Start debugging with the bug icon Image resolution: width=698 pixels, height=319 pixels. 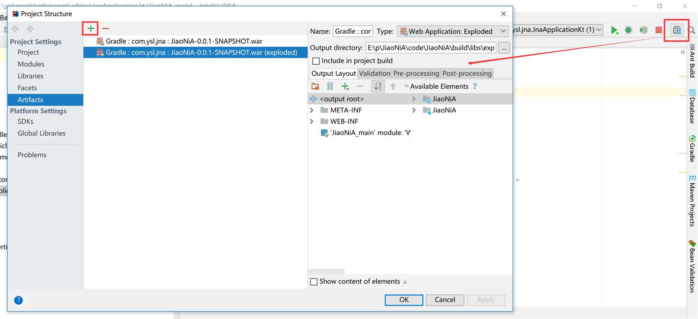coord(629,30)
